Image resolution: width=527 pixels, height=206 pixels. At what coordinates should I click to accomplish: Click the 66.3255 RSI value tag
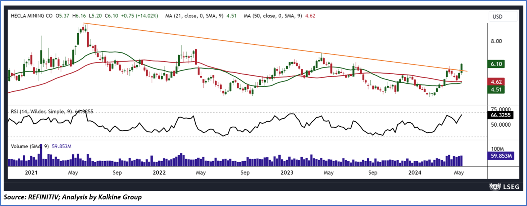point(501,115)
